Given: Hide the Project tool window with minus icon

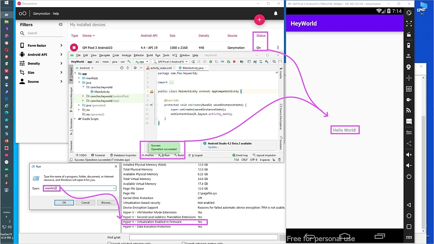Looking at the screenshot, I should (141, 67).
